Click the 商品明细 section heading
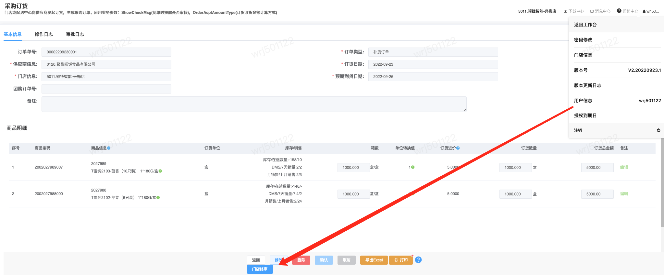 pos(17,128)
